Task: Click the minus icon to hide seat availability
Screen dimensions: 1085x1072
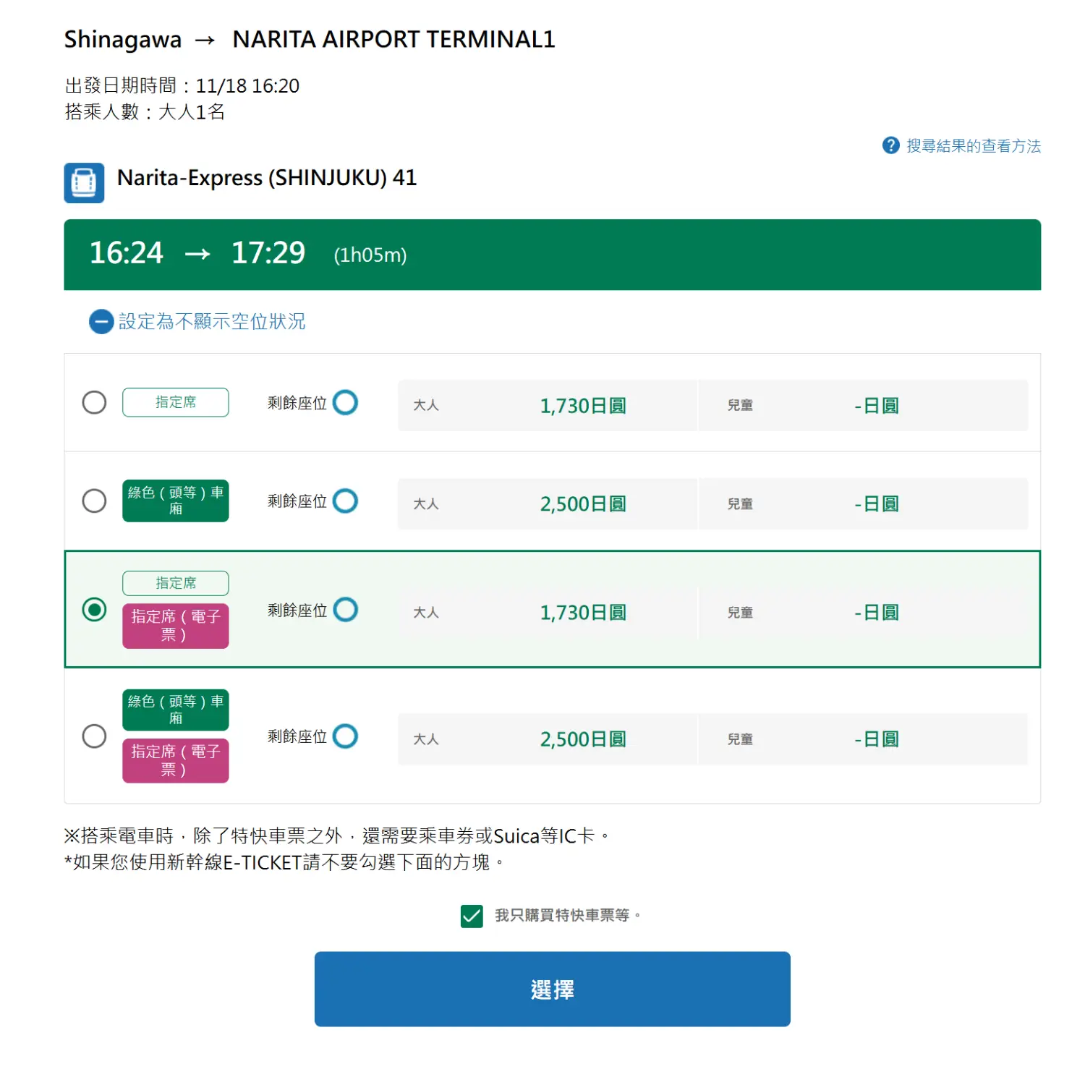Action: [x=101, y=322]
